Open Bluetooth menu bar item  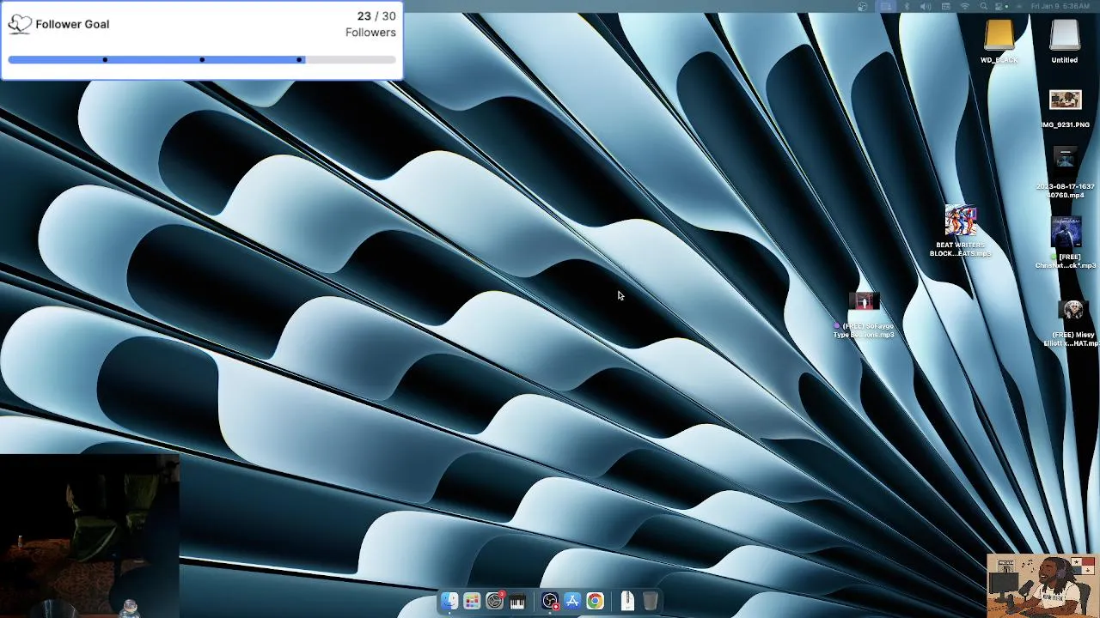click(x=907, y=6)
